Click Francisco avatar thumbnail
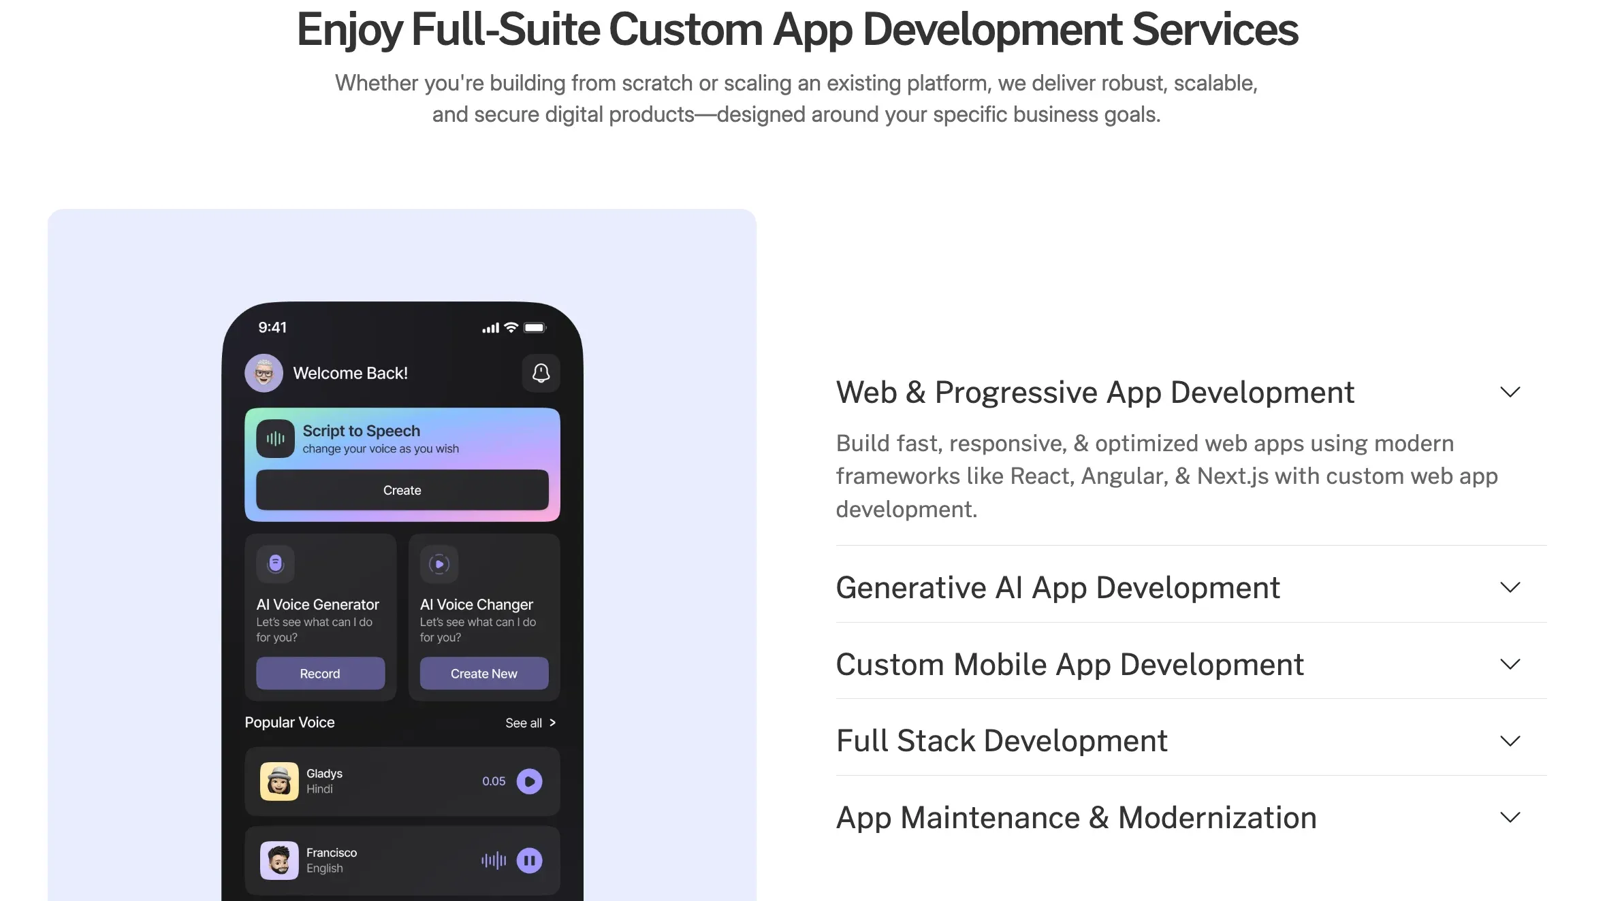Viewport: 1622px width, 901px height. click(x=279, y=860)
